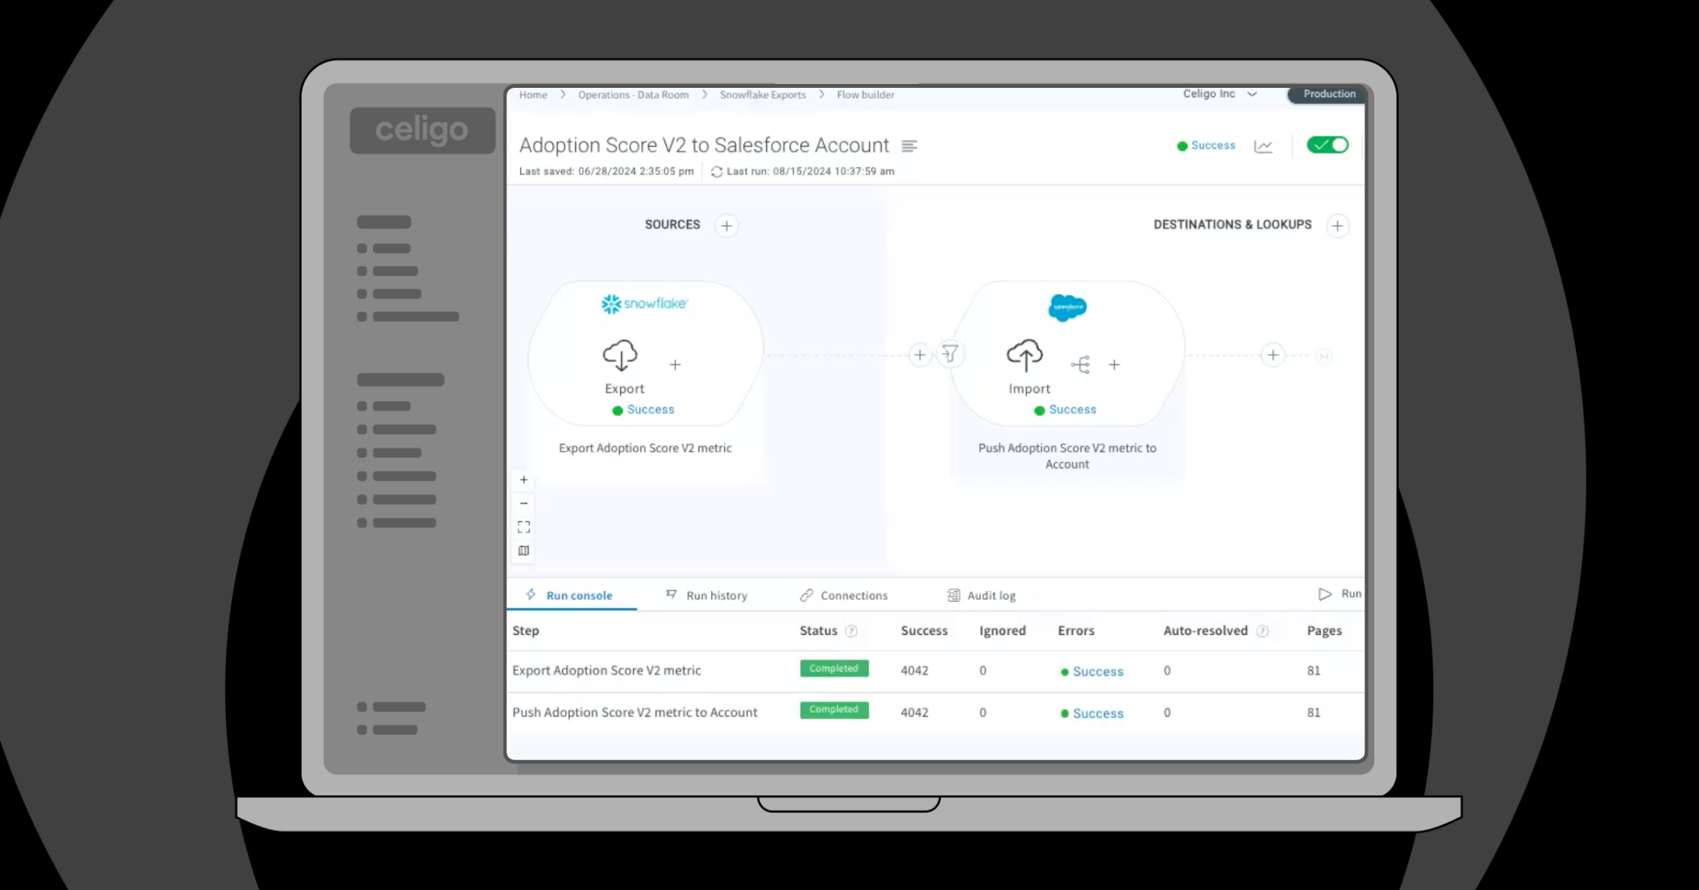1699x890 pixels.
Task: Click plus beside the Export icon
Action: pos(675,365)
